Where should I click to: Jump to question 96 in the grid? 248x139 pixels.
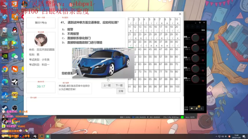(x=157, y=88)
